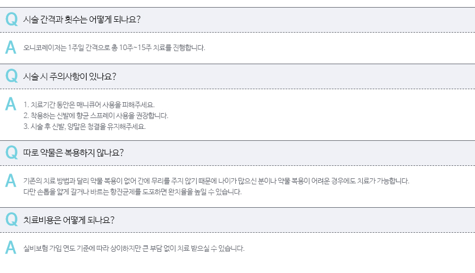Click the Q icon beside 따로 약물은 복용하지 않나요
475x273 pixels.
[11, 152]
